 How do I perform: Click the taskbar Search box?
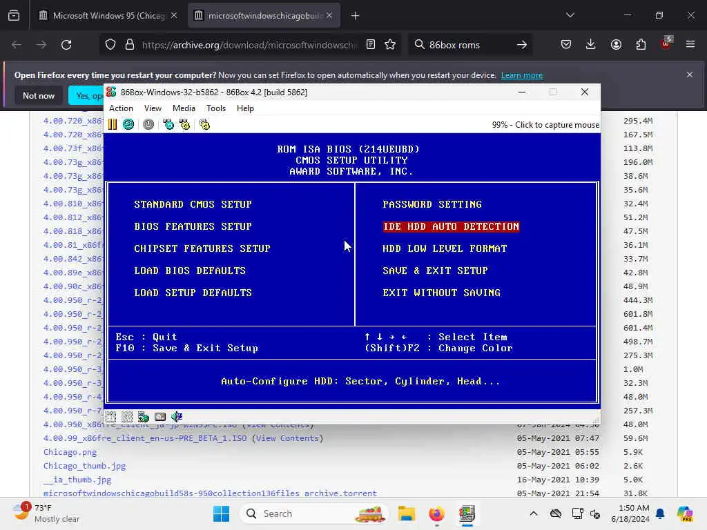click(x=314, y=513)
